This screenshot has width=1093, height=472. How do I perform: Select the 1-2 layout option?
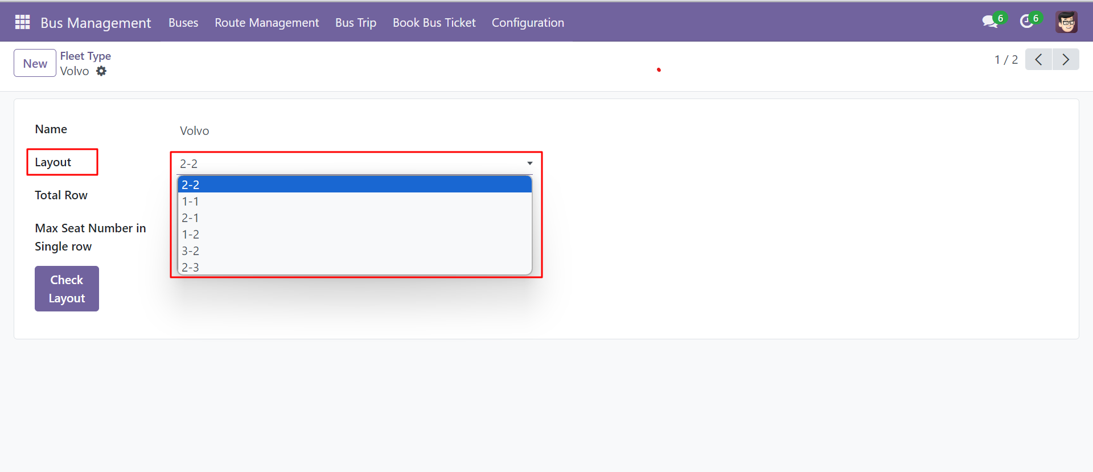355,234
